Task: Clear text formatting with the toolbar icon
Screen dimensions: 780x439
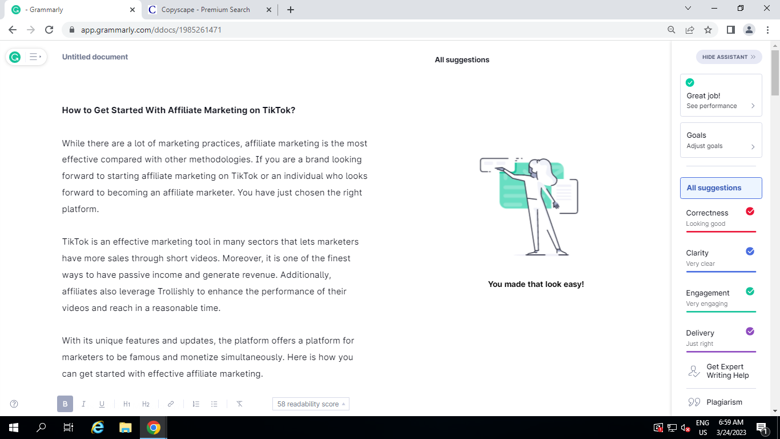Action: [239, 404]
